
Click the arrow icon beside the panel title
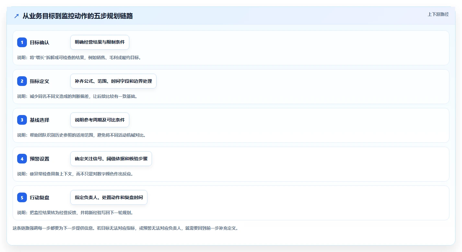click(17, 16)
